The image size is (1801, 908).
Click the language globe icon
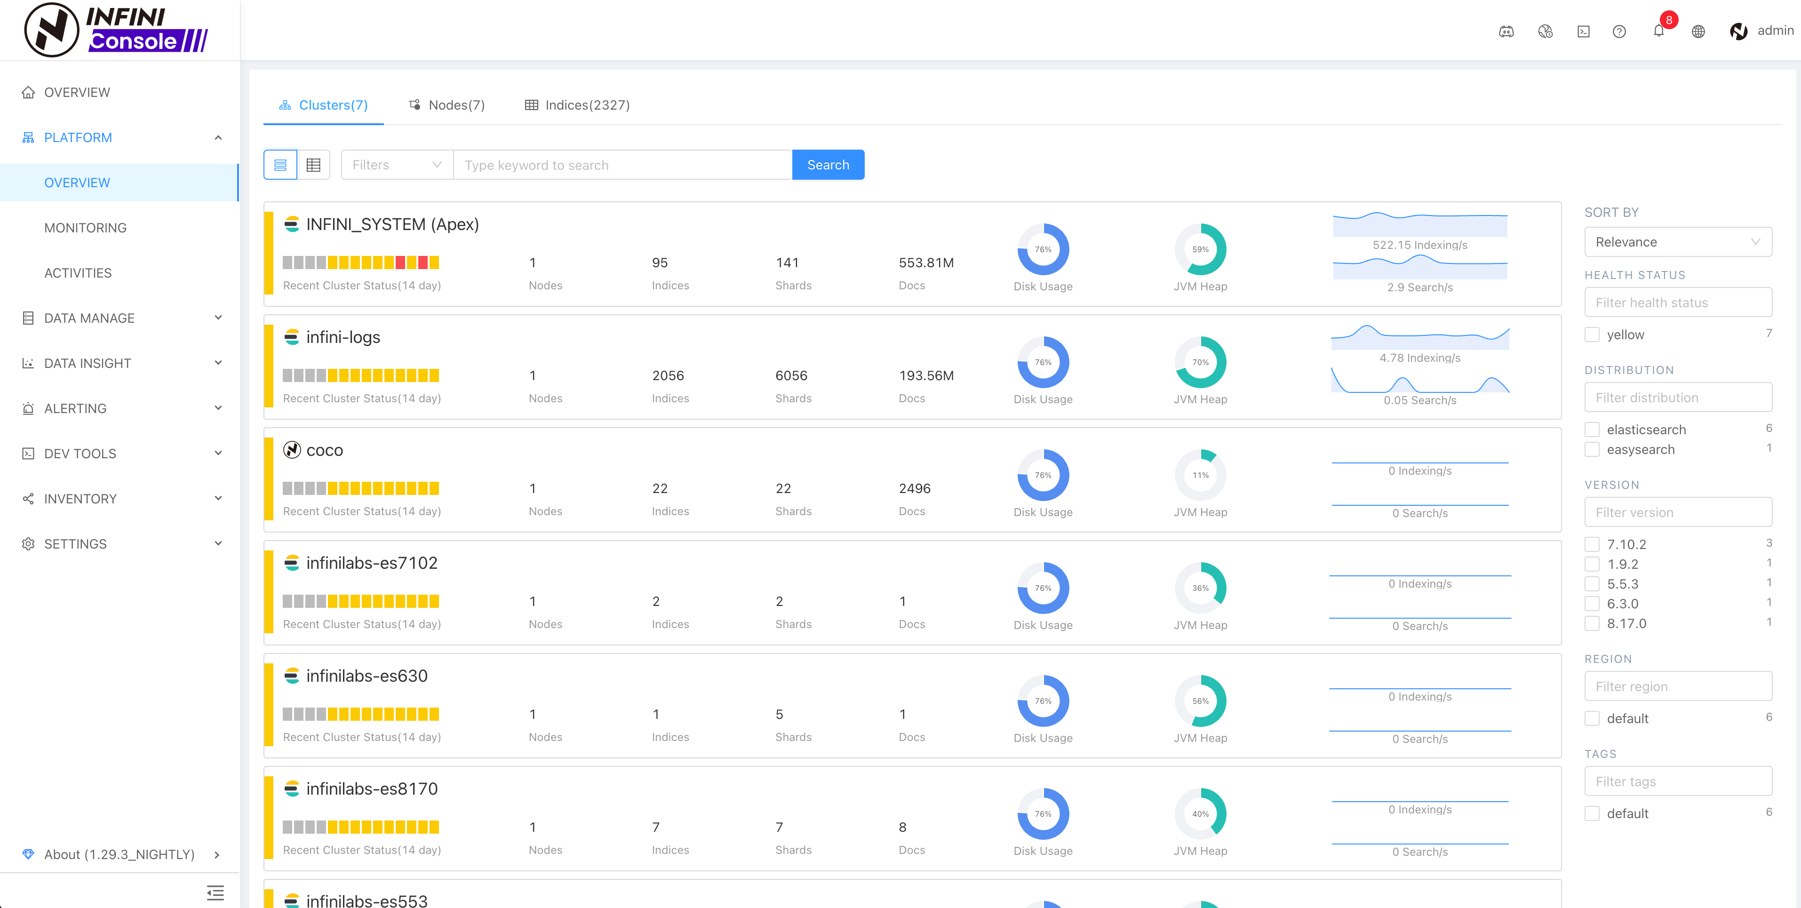[1697, 31]
